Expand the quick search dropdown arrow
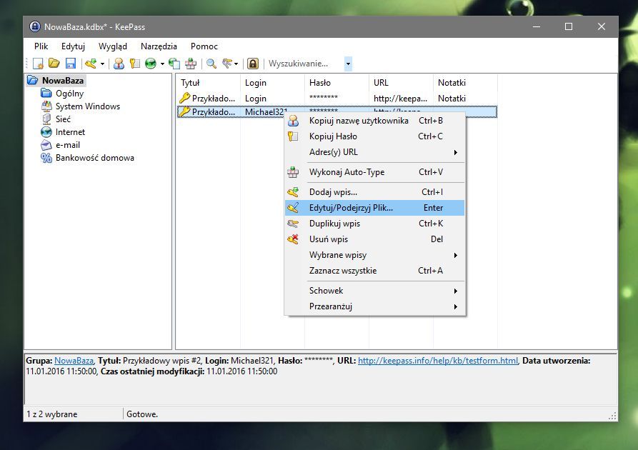The height and width of the screenshot is (450, 638). pyautogui.click(x=348, y=64)
